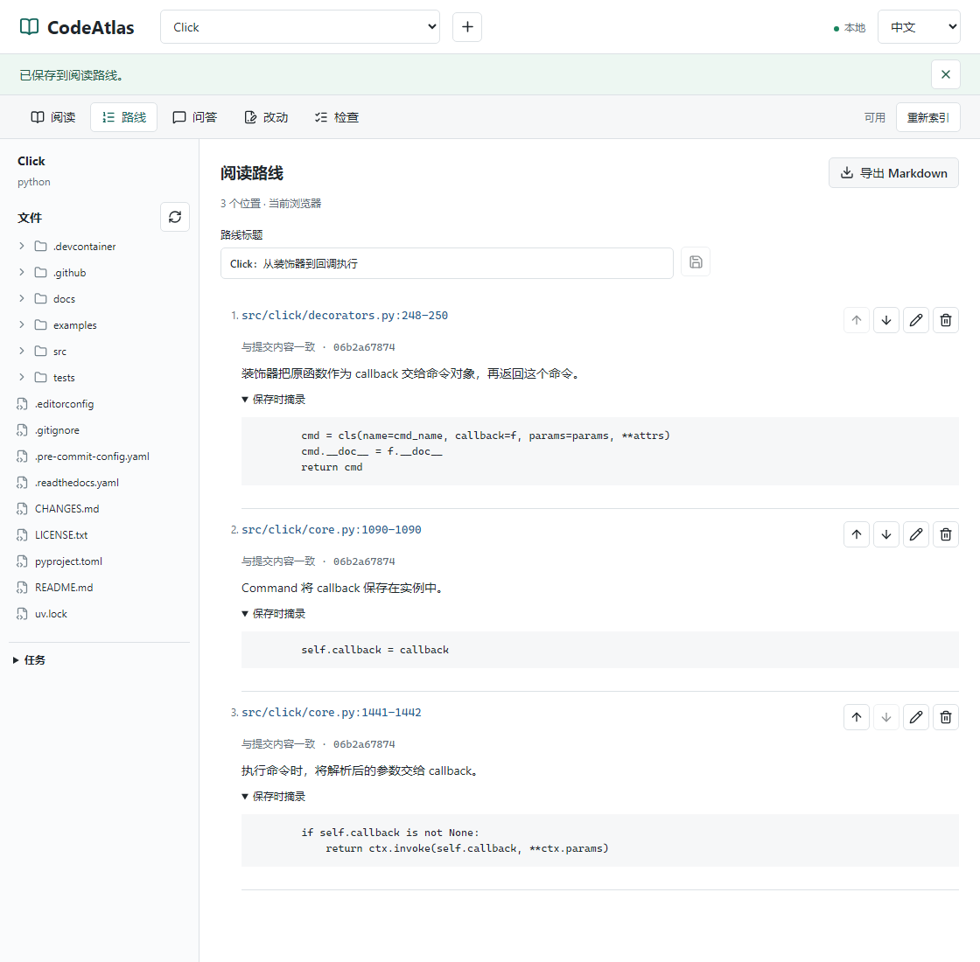The width and height of the screenshot is (980, 962).
Task: Click the 本地 status indicator
Action: coord(850,27)
